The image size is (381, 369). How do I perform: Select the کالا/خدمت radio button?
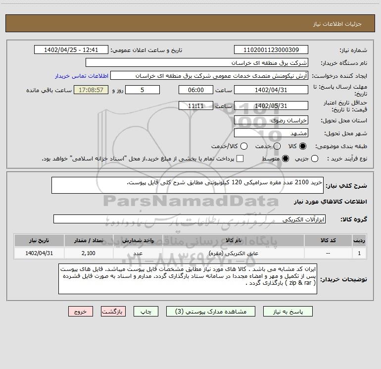244,146
